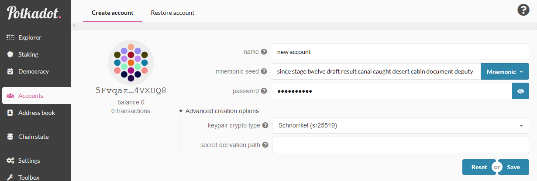This screenshot has width=537, height=181.
Task: Click the account identicon avatar
Action: pos(131,64)
